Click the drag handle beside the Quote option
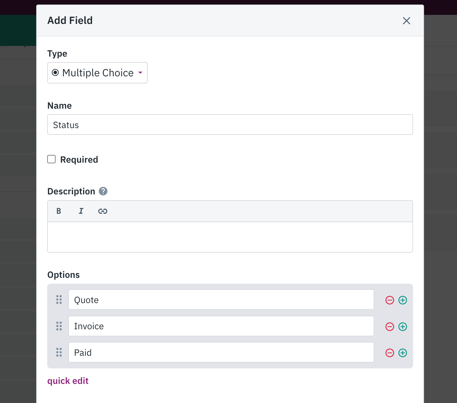Image resolution: width=457 pixels, height=403 pixels. [59, 300]
